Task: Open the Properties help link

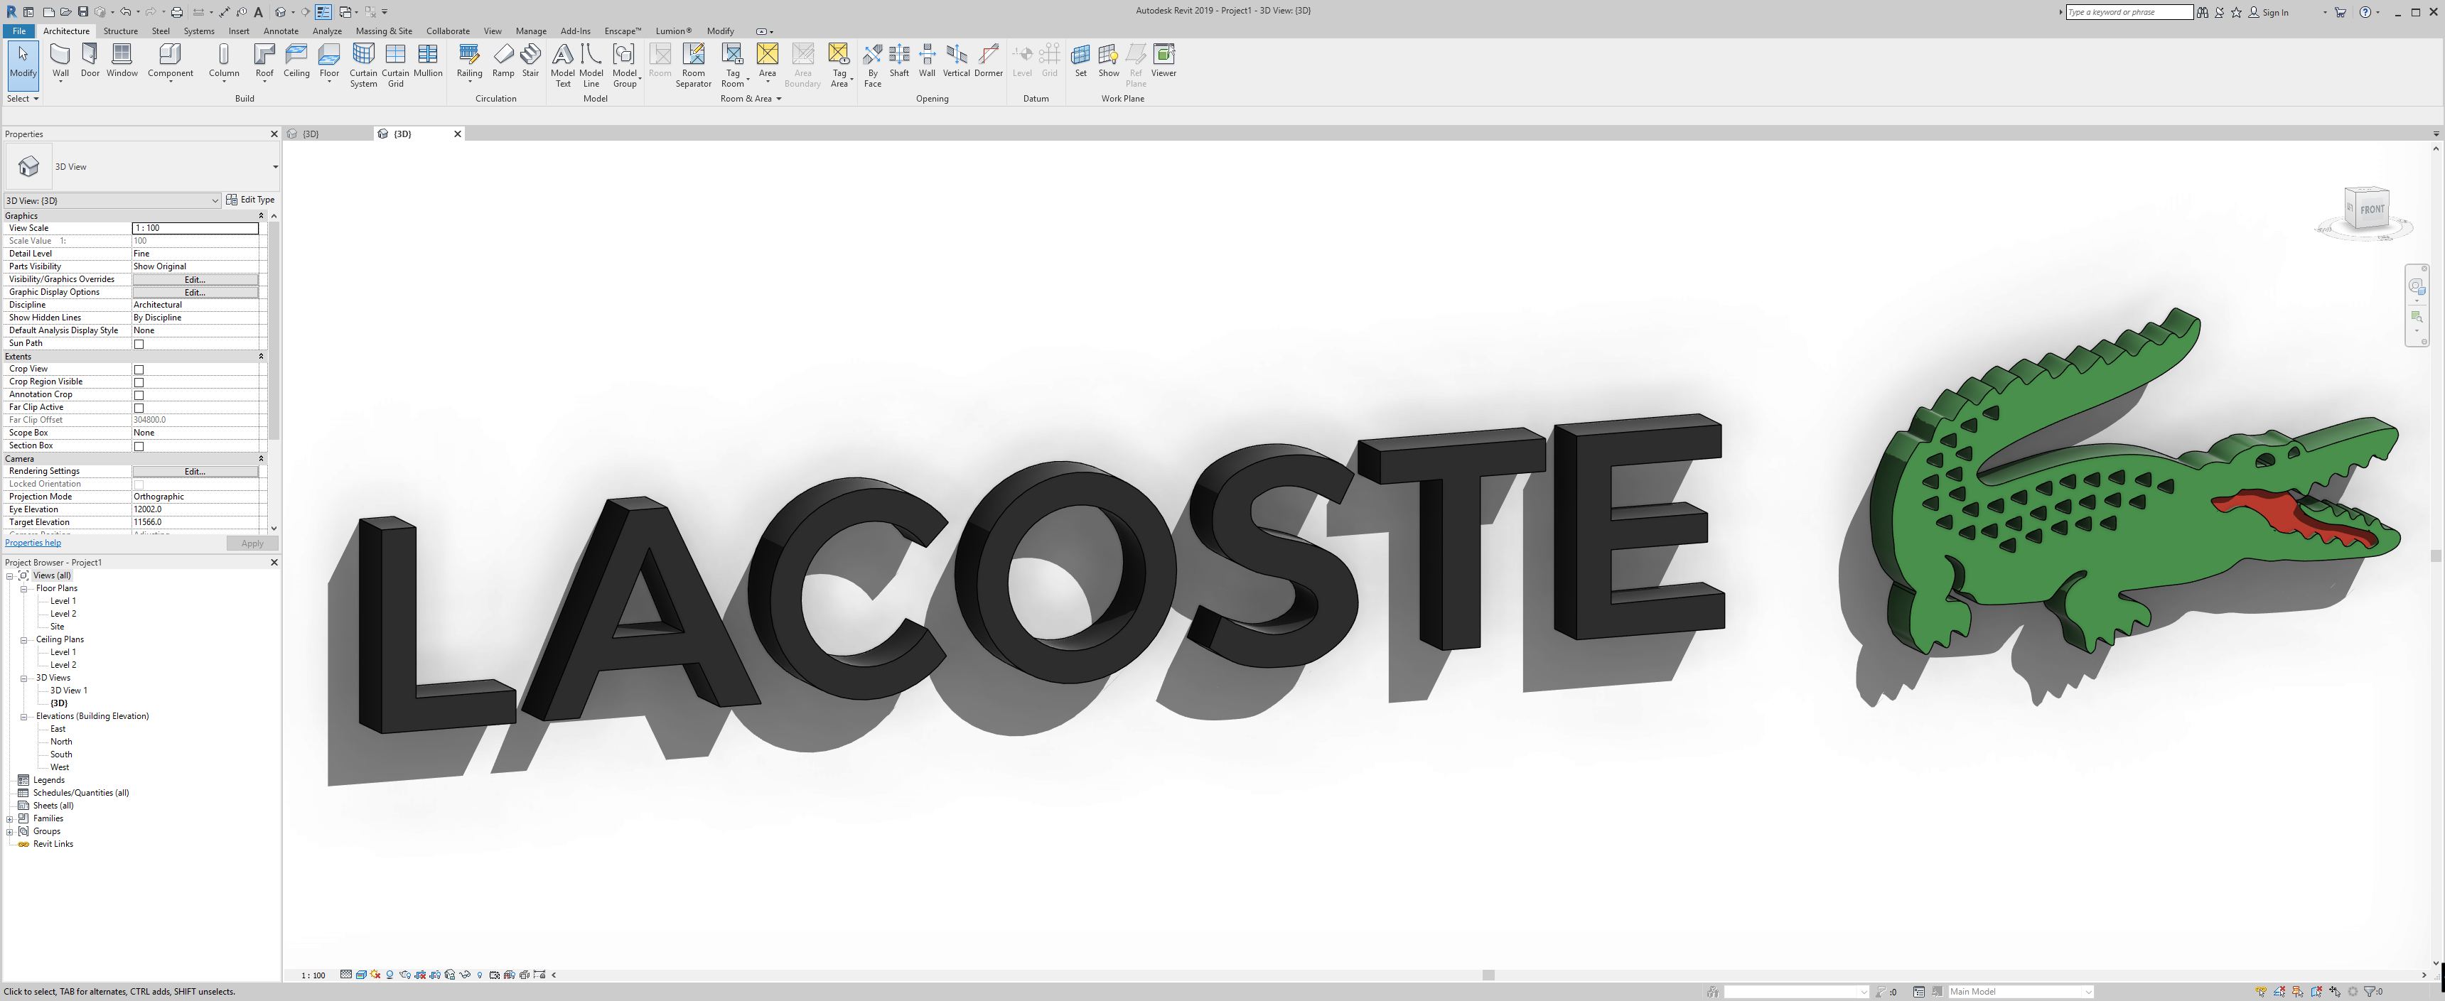Action: 32,542
